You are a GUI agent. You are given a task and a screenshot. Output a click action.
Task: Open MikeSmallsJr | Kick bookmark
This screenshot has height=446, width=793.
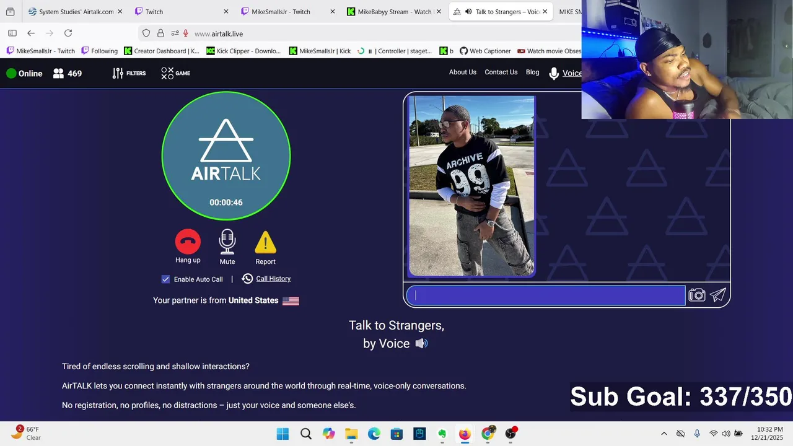[320, 51]
